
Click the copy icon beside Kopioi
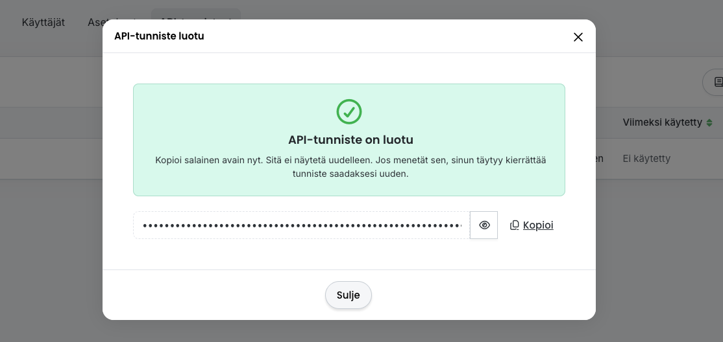pos(515,225)
